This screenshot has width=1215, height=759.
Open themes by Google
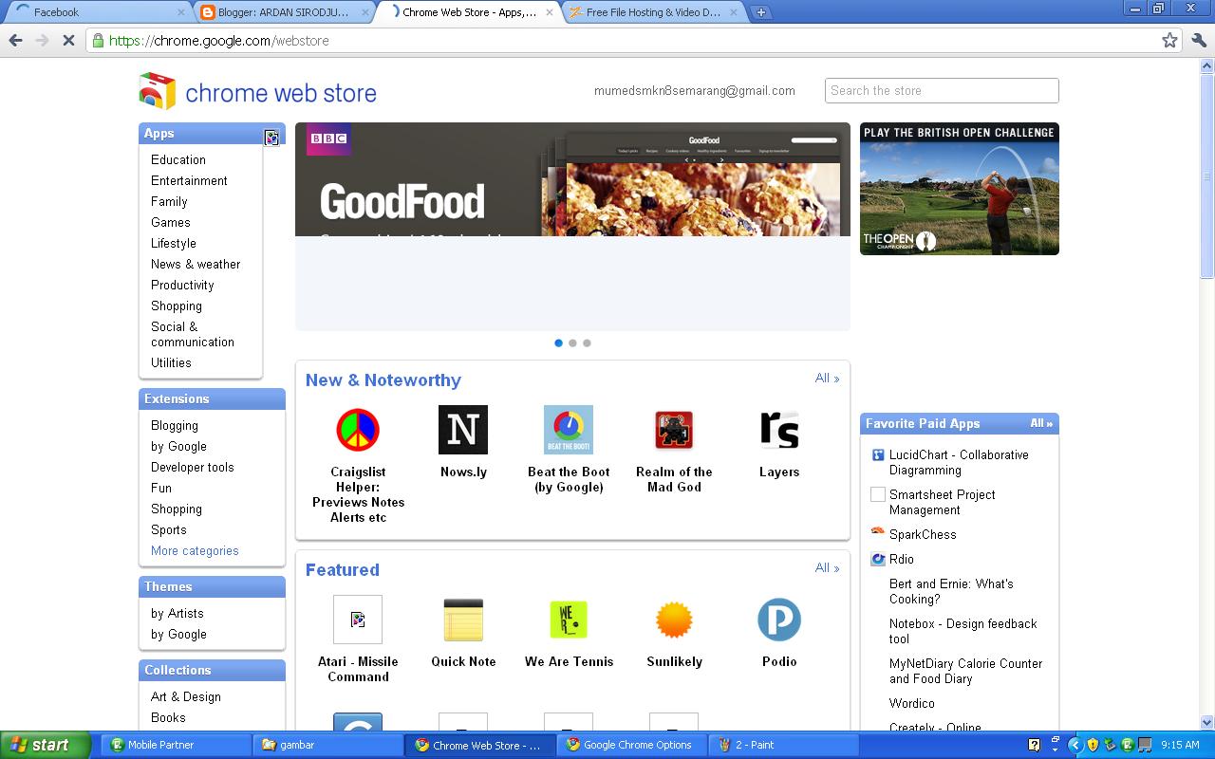pyautogui.click(x=178, y=634)
